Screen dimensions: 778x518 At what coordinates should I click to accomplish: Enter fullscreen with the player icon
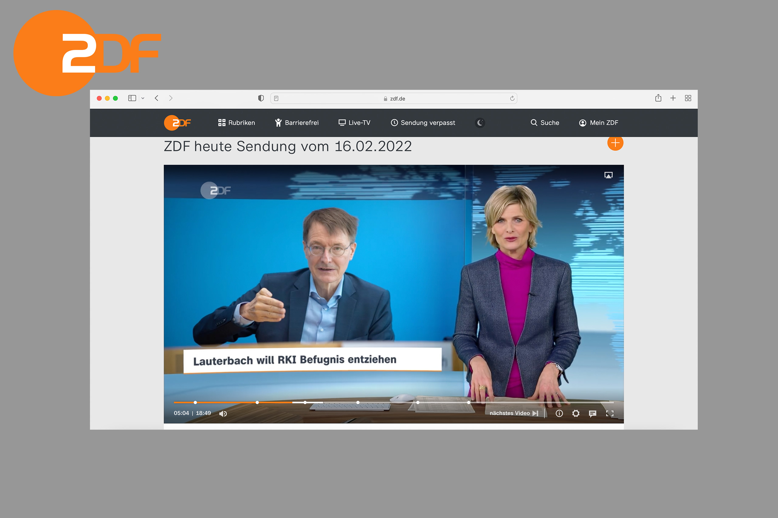(610, 413)
